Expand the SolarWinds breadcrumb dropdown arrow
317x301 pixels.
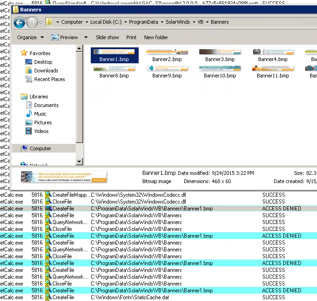194,22
